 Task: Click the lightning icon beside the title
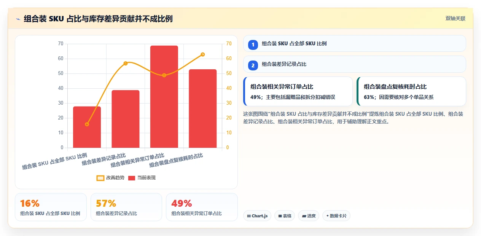pyautogui.click(x=18, y=19)
